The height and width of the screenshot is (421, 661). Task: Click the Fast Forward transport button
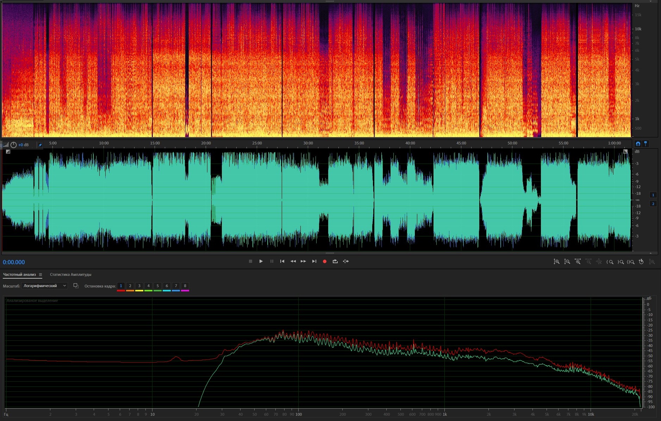coord(303,261)
